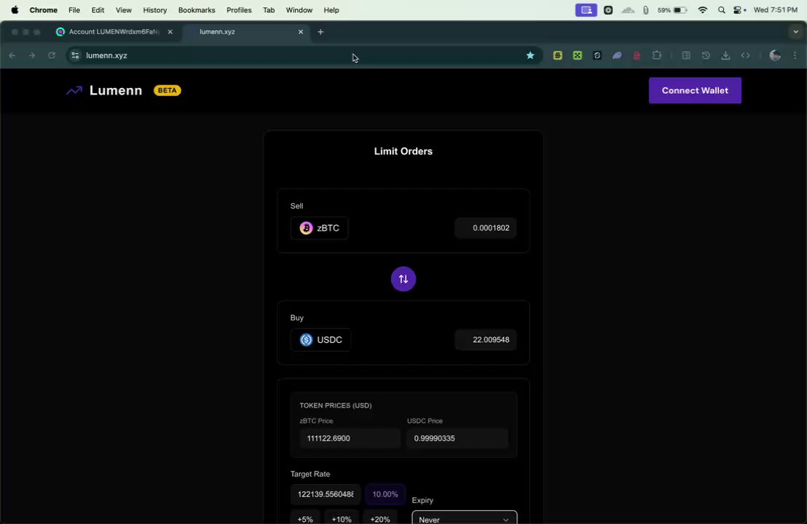Click the code brackets devtools icon

click(x=745, y=55)
